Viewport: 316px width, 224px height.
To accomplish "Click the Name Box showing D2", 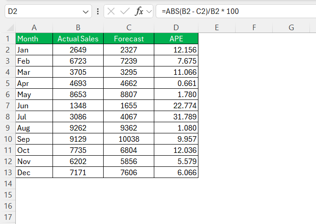I will coord(48,11).
